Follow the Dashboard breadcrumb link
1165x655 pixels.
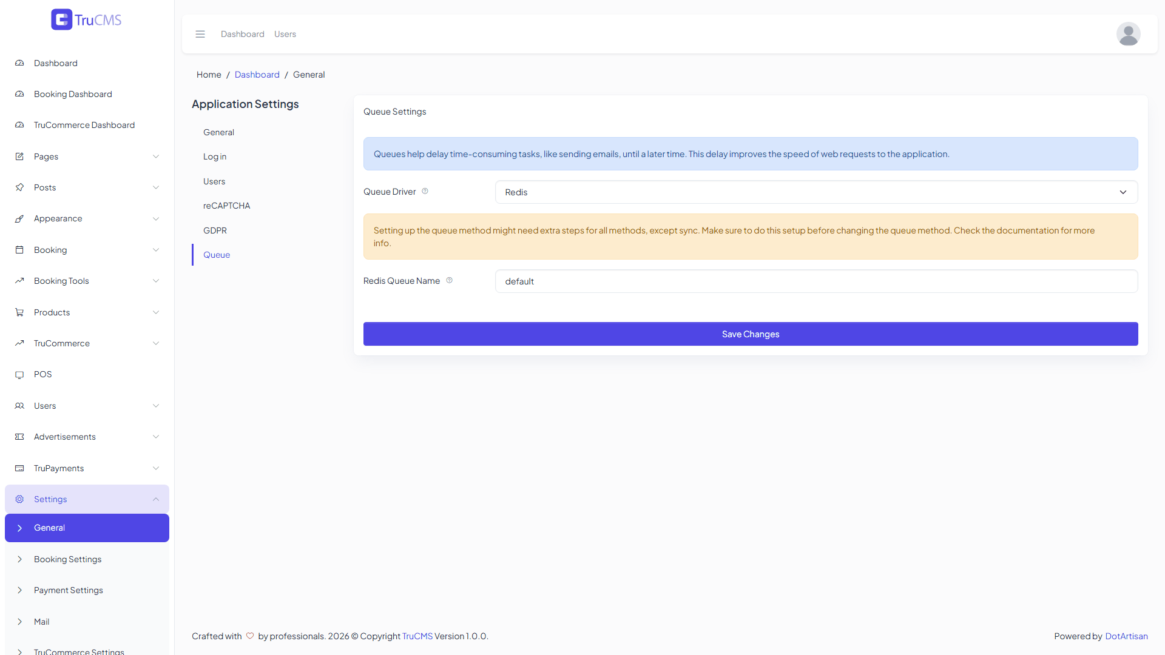pos(257,75)
